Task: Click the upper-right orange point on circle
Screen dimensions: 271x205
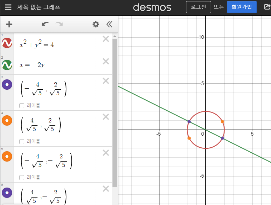Action: 222,122
